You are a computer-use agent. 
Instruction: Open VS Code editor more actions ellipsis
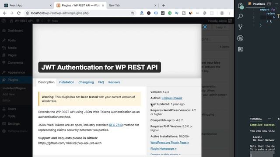tap(276, 4)
